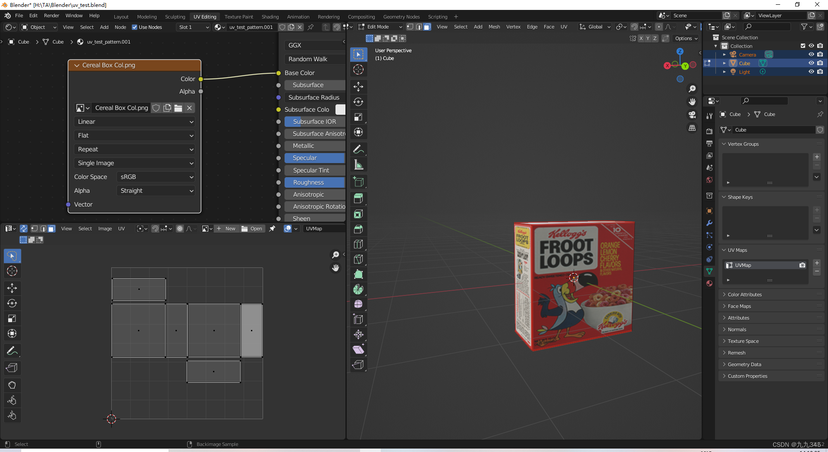Click the New image button
The height and width of the screenshot is (452, 828).
point(226,229)
